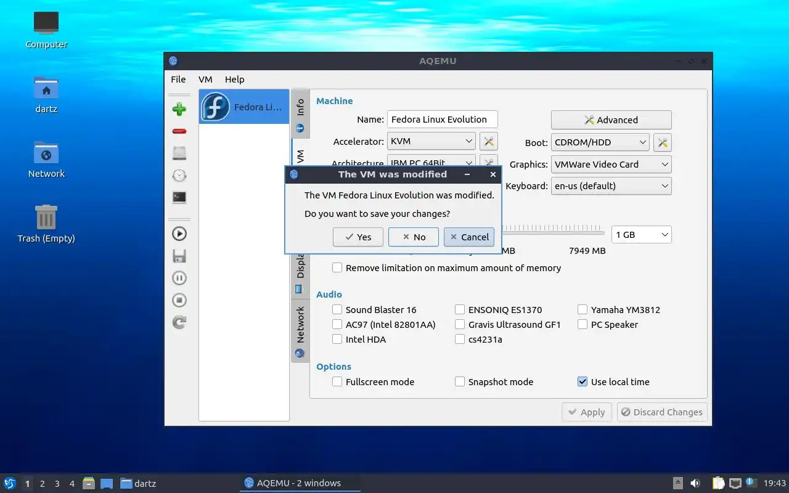Open the terminal console icon in sidebar

(x=179, y=197)
